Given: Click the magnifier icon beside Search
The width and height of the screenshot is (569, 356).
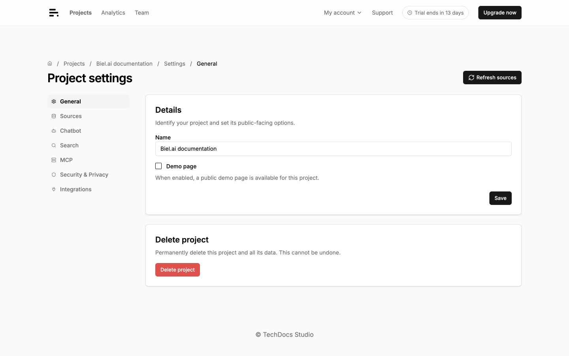Looking at the screenshot, I should pyautogui.click(x=54, y=145).
